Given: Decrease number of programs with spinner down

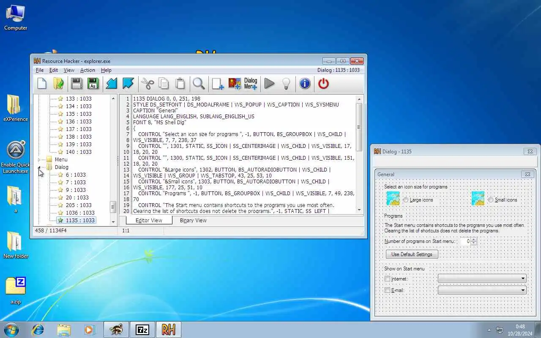Looking at the screenshot, I should [474, 243].
